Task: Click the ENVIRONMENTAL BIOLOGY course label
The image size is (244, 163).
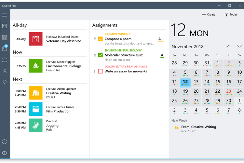Action: [123, 51]
